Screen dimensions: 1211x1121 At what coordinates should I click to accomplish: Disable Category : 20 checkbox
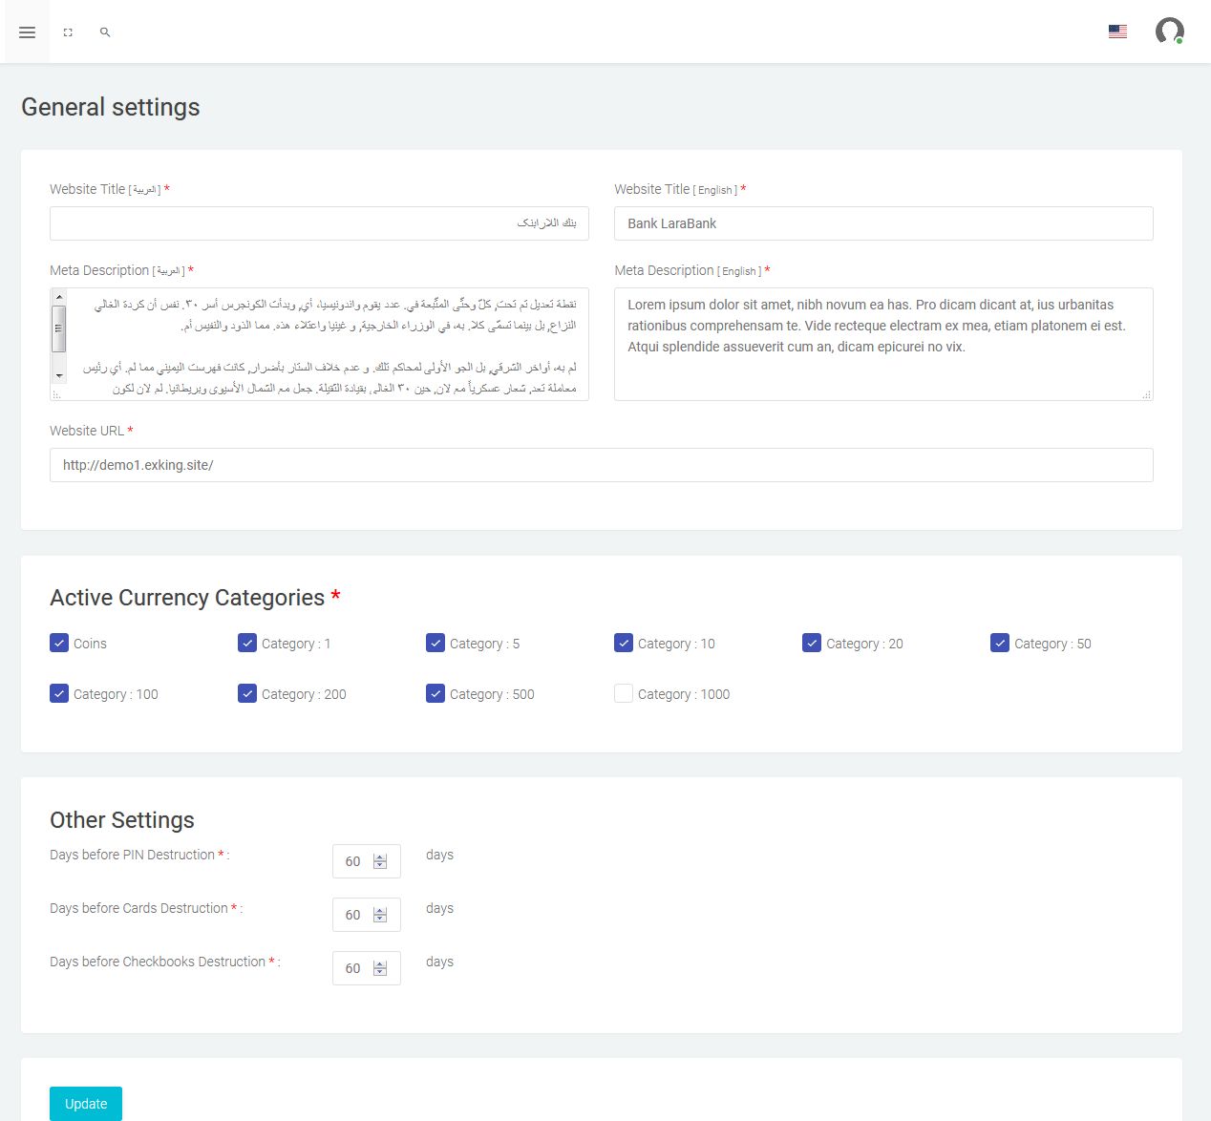tap(812, 643)
